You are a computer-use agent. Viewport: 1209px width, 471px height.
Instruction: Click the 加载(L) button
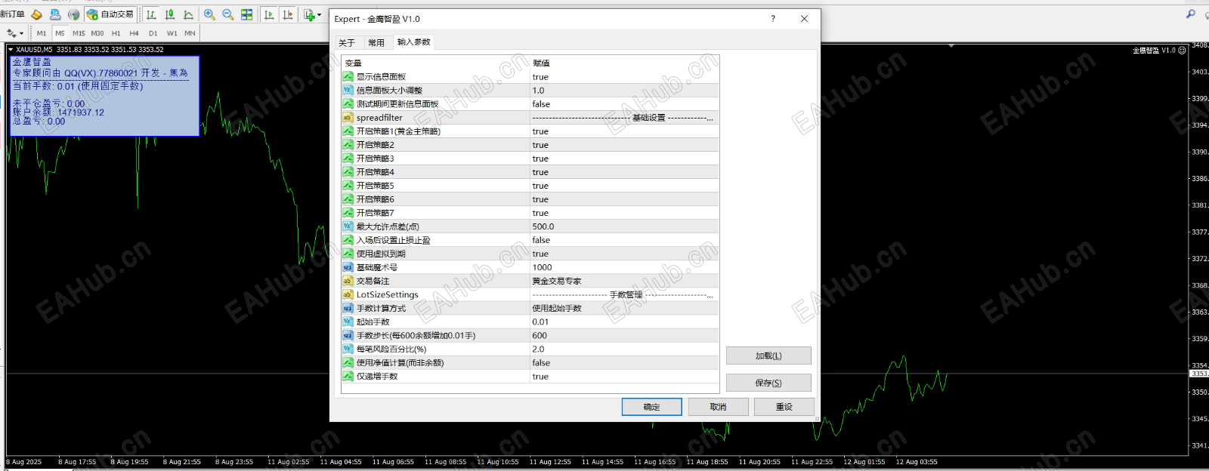coord(768,356)
